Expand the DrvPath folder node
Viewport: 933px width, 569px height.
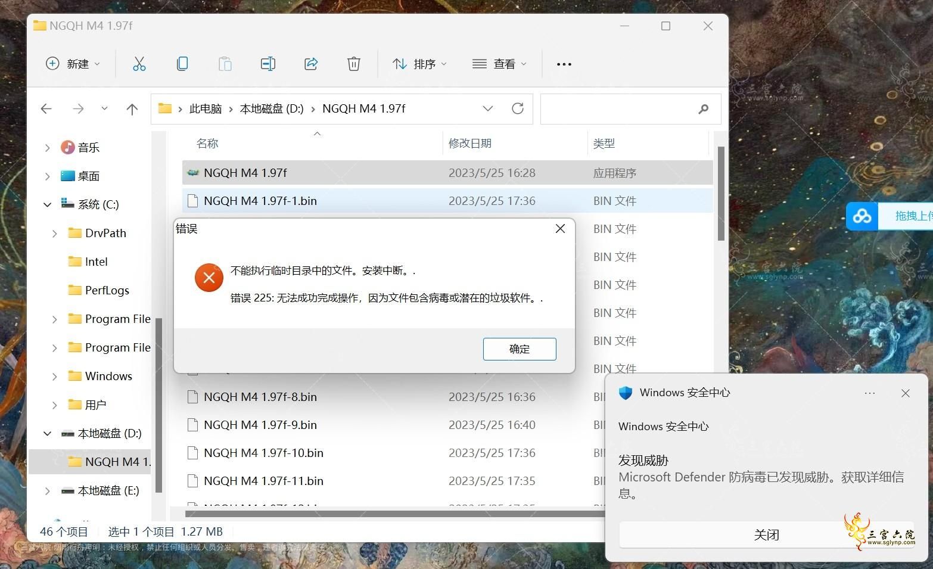pyautogui.click(x=55, y=234)
